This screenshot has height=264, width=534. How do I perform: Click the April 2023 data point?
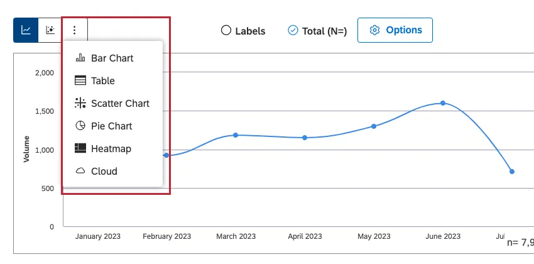(x=305, y=138)
